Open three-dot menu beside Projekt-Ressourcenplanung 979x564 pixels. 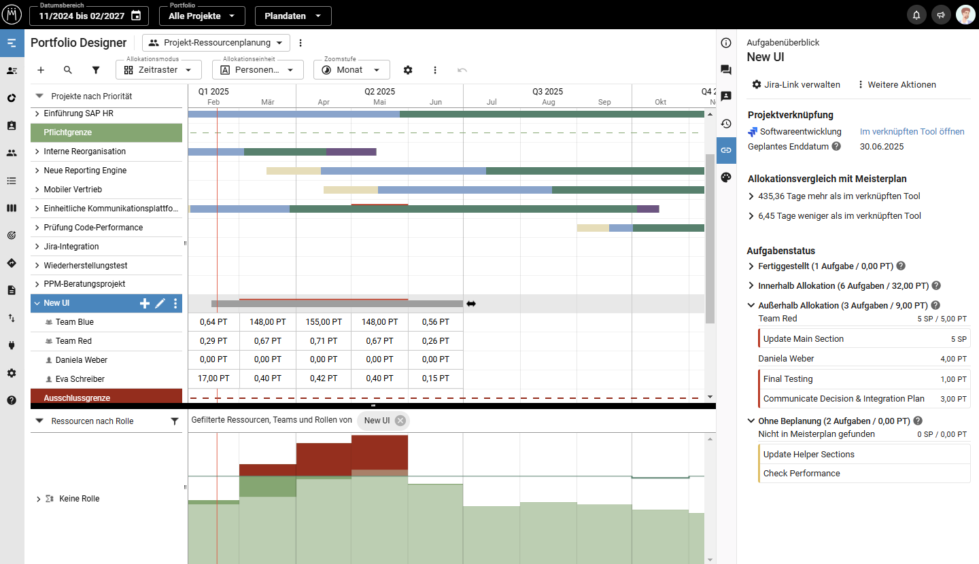[300, 43]
